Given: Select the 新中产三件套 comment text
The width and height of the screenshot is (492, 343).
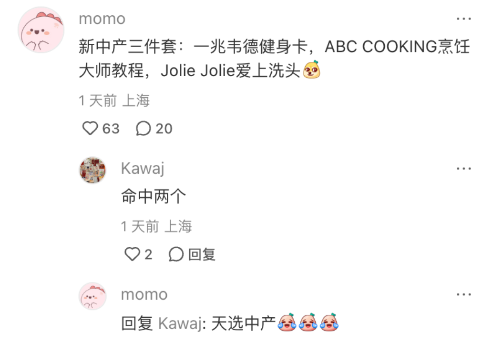Looking at the screenshot, I should 275,59.
